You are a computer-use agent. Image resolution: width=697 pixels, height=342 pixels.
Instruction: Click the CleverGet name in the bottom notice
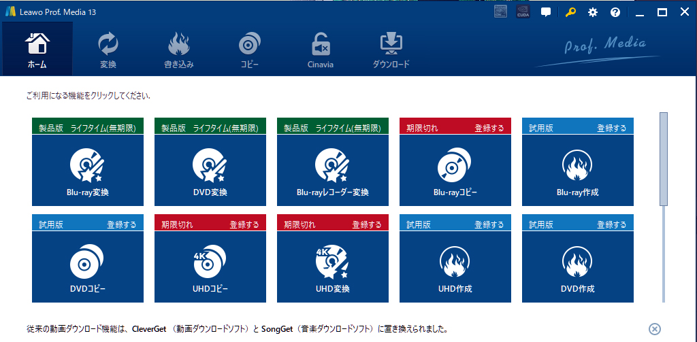tap(149, 329)
